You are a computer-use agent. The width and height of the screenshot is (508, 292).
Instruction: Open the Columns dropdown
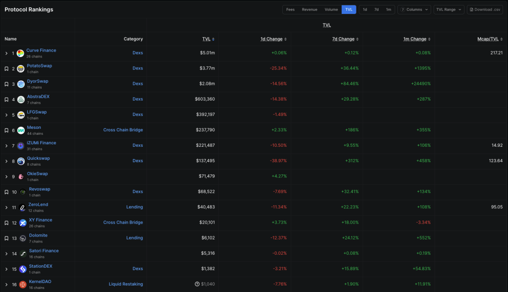[414, 9]
